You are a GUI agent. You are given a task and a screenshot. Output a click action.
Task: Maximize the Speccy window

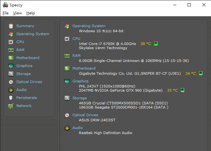point(189,5)
